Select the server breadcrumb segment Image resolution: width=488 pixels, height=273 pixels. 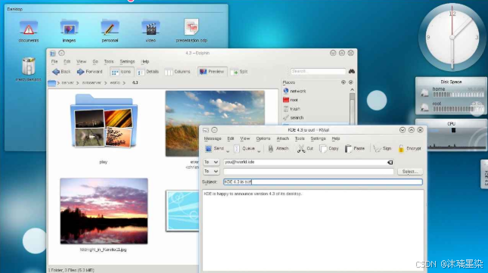[x=67, y=82]
